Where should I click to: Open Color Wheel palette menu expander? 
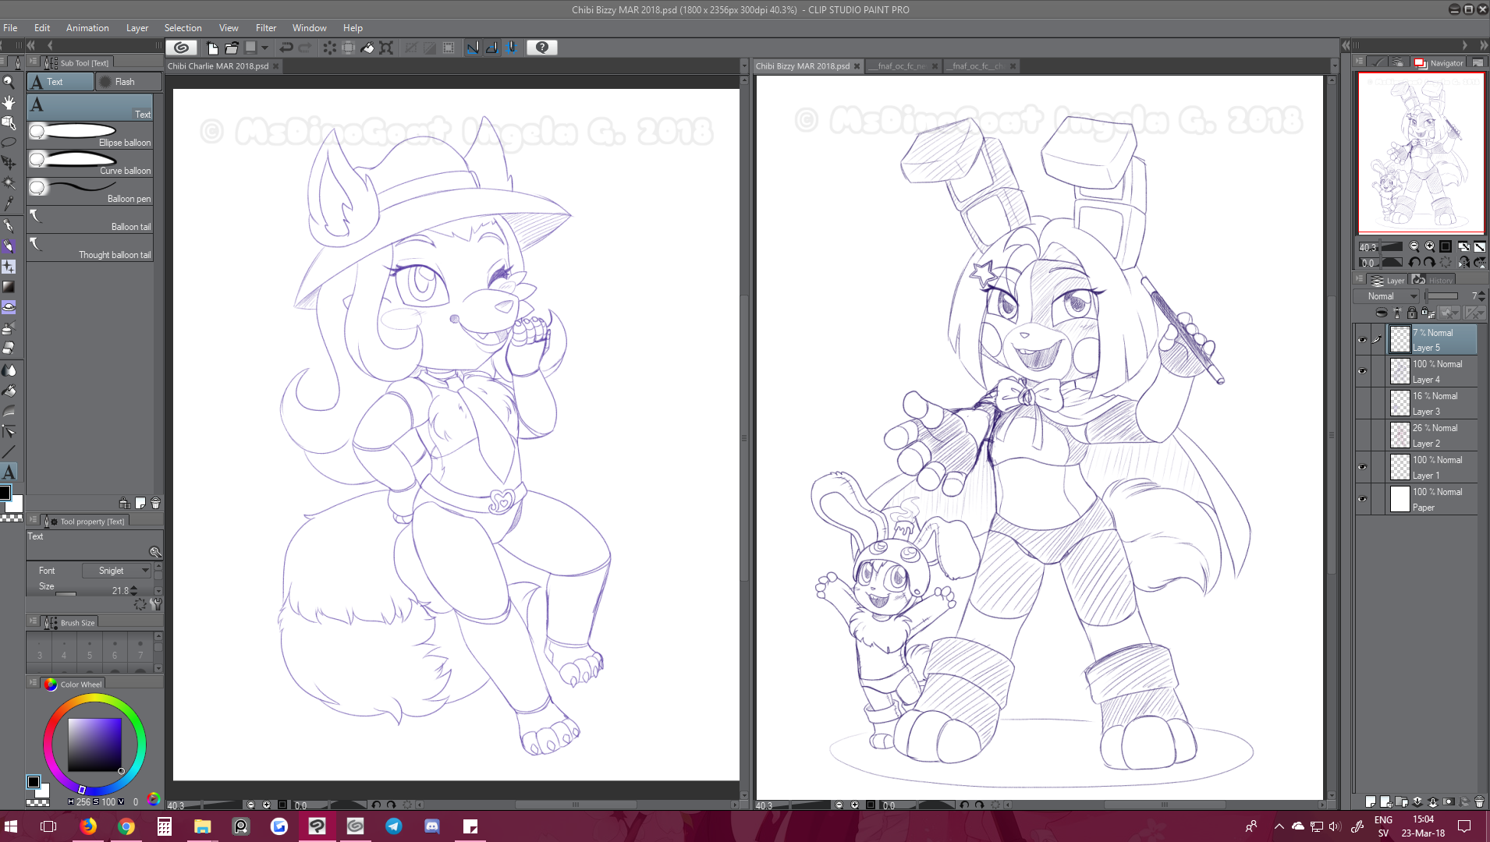(x=33, y=683)
